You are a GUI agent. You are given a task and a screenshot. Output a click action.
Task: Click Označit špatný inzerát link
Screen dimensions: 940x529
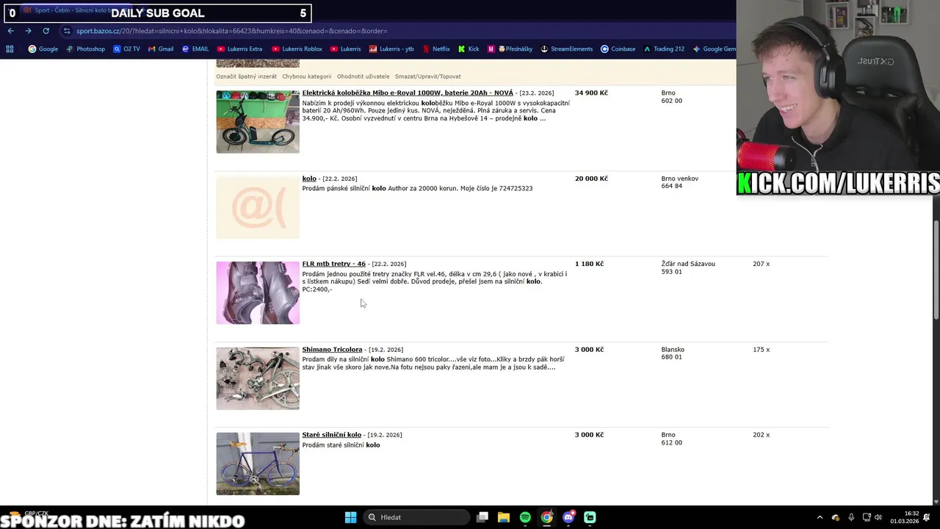[x=246, y=76]
